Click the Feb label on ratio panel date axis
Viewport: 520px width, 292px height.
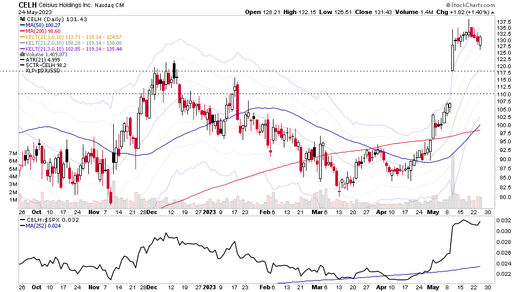click(x=264, y=287)
